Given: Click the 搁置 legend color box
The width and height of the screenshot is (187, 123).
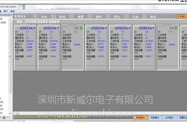Looking at the screenshot, I should coord(72,16).
